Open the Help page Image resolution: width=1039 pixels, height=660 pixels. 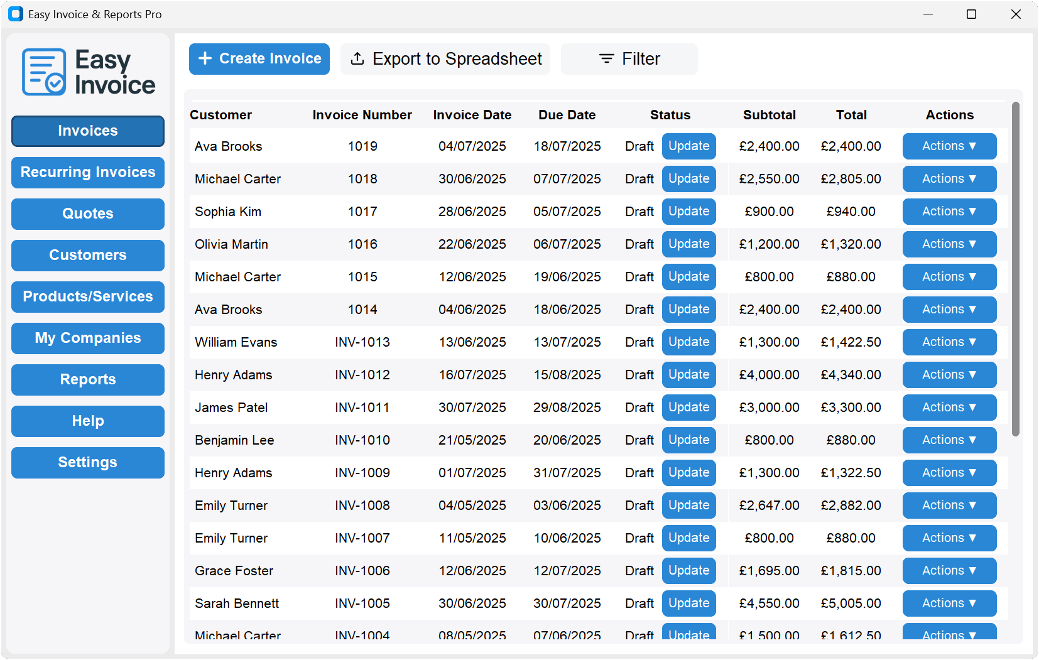click(x=88, y=421)
